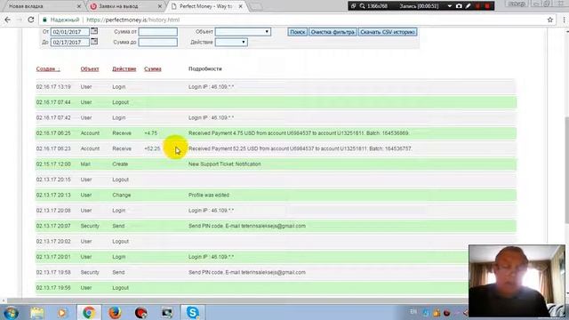Click Change action in 02.13.17 20:13 row
The image size is (569, 320).
(x=121, y=195)
